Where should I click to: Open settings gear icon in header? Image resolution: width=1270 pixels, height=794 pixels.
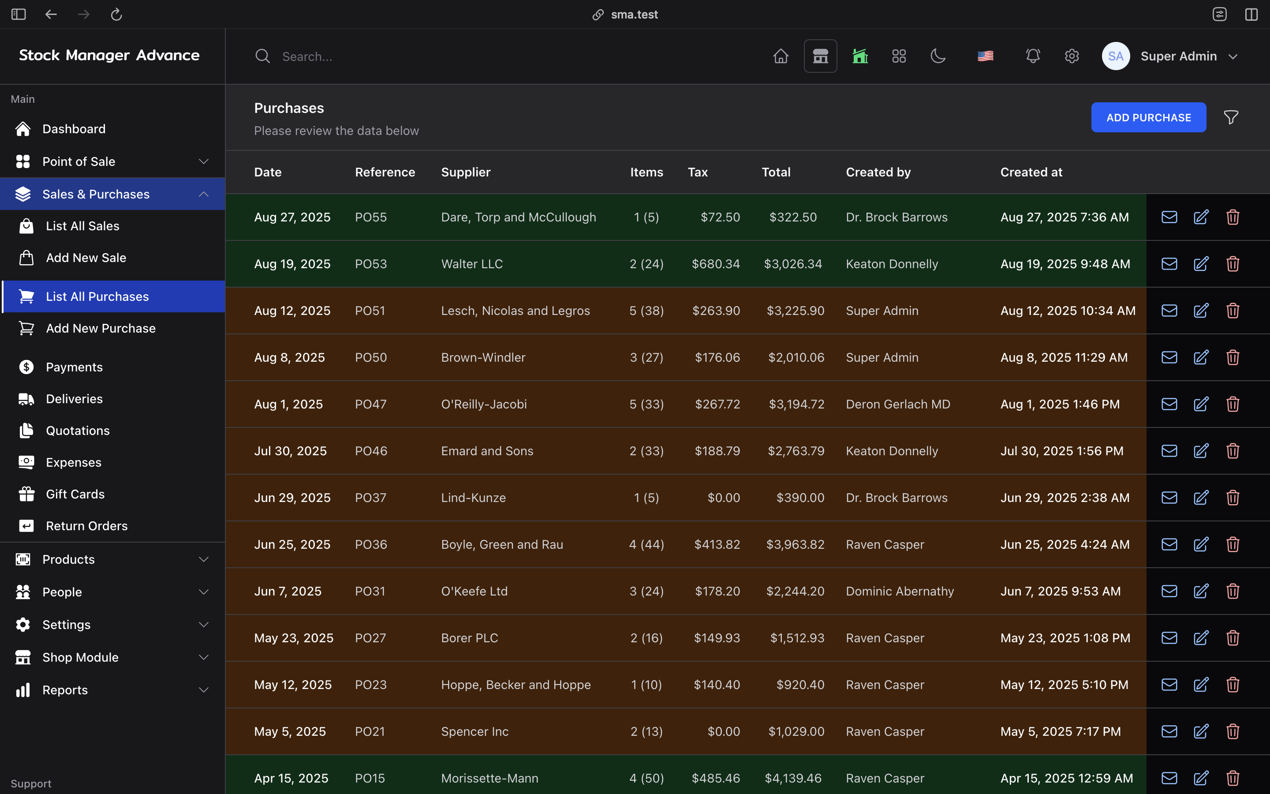pyautogui.click(x=1072, y=56)
